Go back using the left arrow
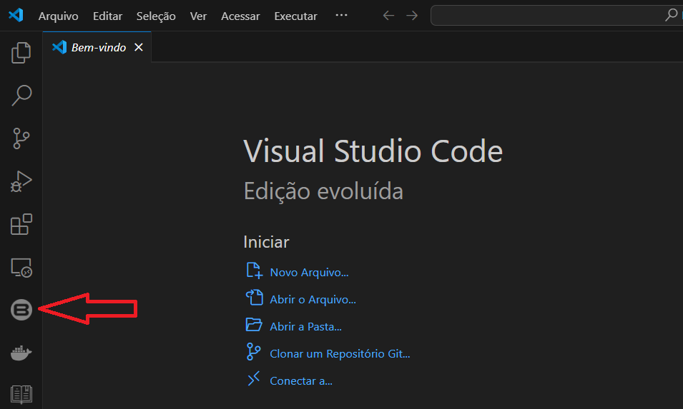The width and height of the screenshot is (683, 409). click(388, 16)
